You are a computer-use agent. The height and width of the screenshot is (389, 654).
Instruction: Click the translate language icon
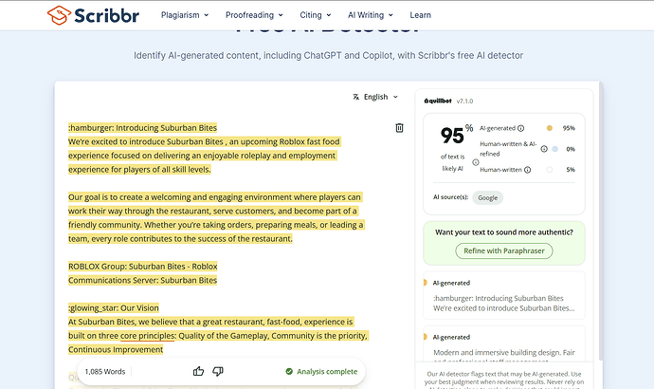click(x=355, y=97)
